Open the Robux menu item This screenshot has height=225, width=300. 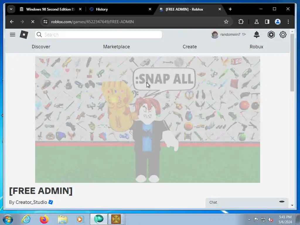coord(256,47)
